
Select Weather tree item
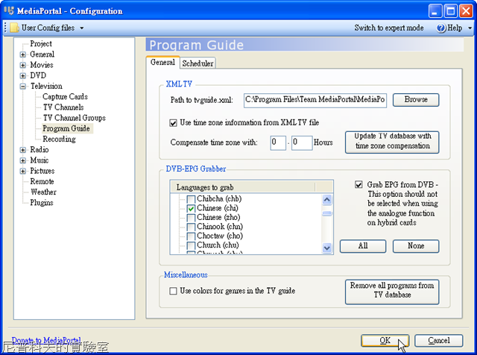coord(43,192)
